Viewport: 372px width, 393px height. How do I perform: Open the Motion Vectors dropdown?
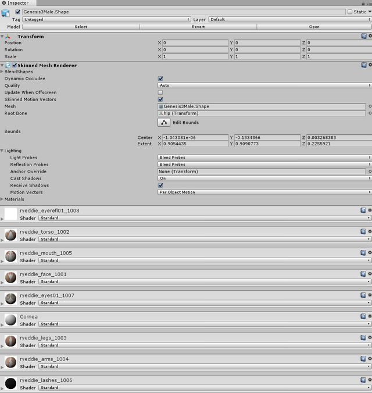click(264, 192)
